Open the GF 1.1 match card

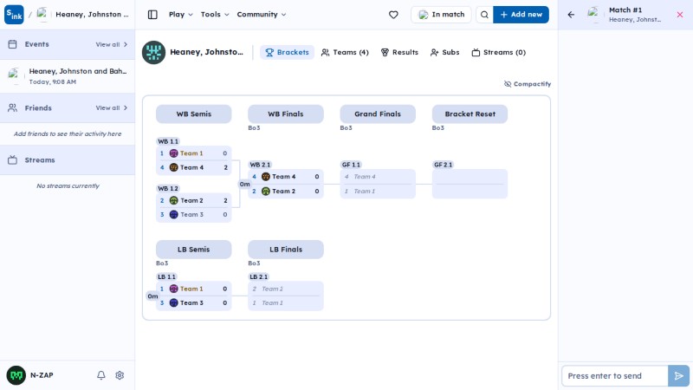[x=378, y=184]
